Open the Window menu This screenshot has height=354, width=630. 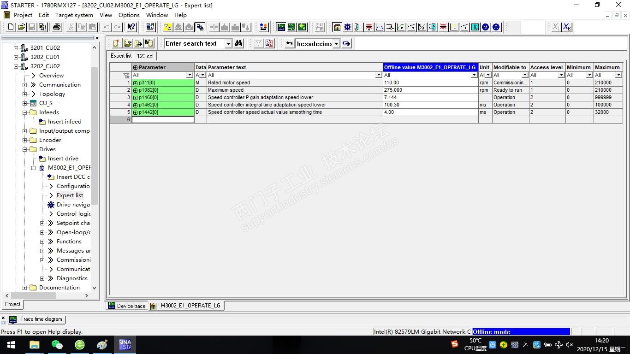coord(157,15)
